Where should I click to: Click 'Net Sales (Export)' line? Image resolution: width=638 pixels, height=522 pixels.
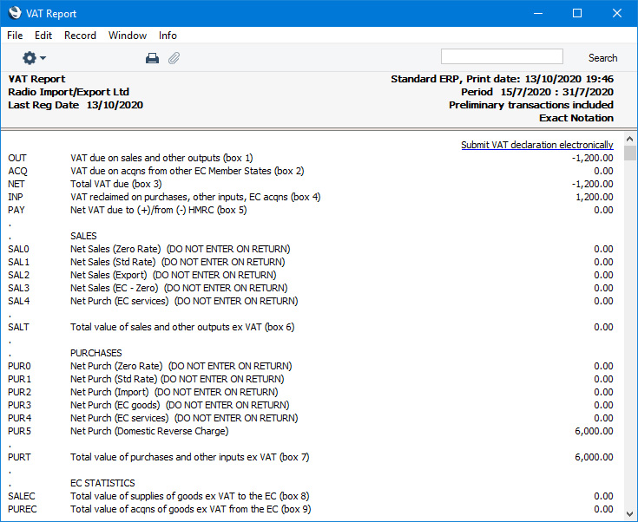[174, 275]
